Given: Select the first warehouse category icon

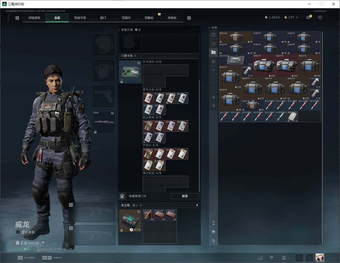Looking at the screenshot, I should 213,35.
